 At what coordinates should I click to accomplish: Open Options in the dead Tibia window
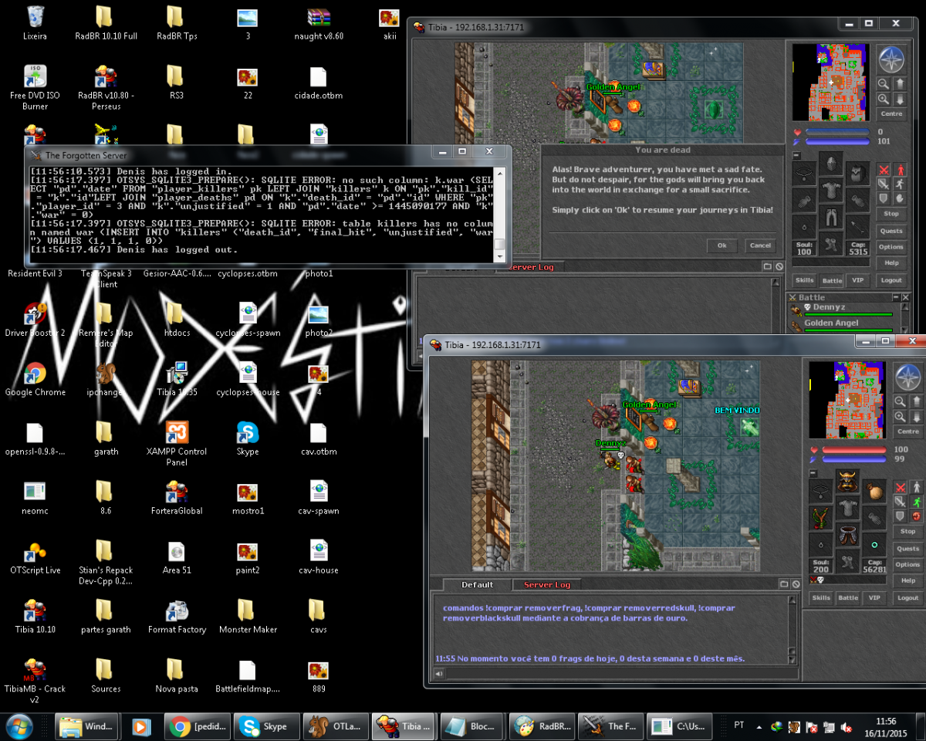coord(891,247)
